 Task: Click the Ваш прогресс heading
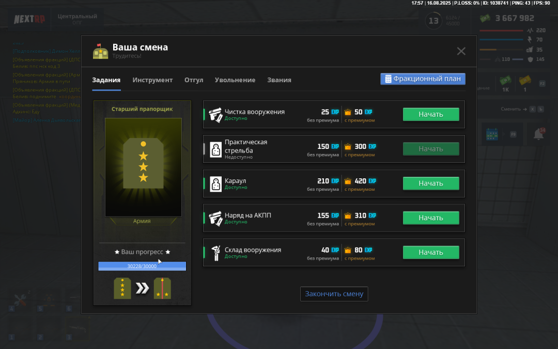point(143,252)
